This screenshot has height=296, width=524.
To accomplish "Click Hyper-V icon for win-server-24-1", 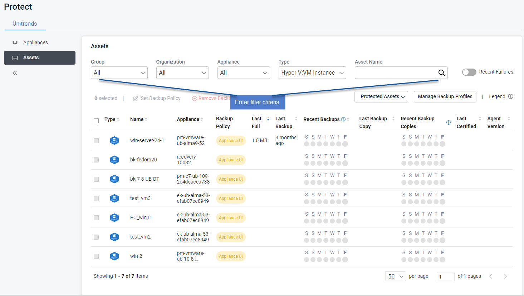I will [x=114, y=141].
